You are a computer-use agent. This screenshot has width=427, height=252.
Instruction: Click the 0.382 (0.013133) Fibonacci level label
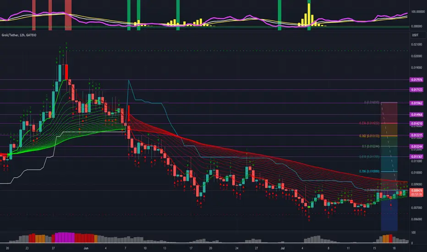click(x=369, y=136)
